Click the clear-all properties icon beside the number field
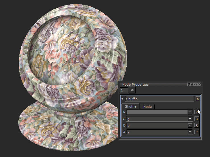 pyautogui.click(x=132, y=90)
